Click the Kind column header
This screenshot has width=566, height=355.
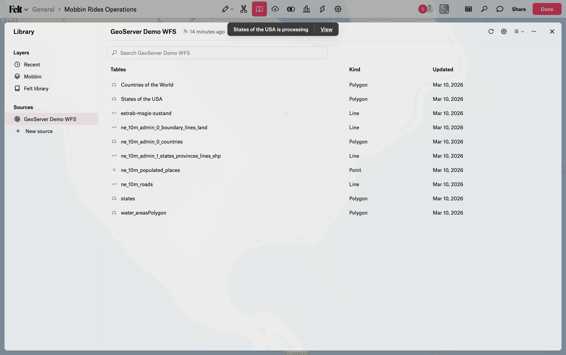[355, 70]
